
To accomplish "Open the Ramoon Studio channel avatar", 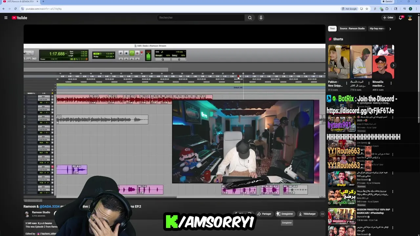I will point(27,214).
